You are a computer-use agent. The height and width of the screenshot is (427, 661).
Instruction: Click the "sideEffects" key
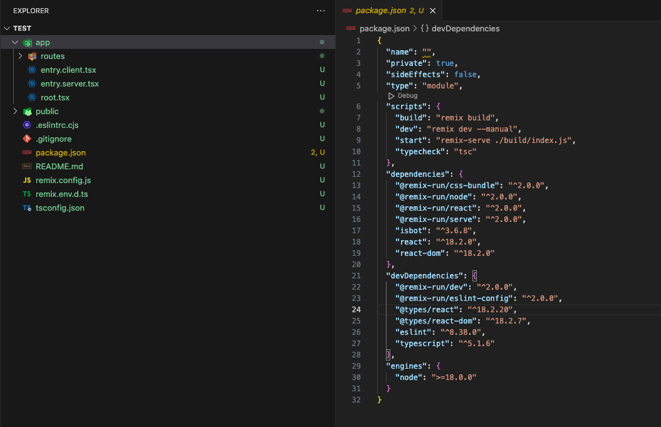(x=415, y=74)
